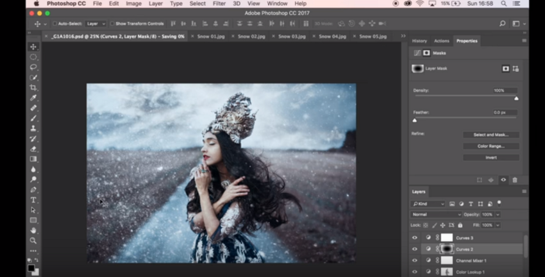This screenshot has width=545, height=277.
Task: Open the Kind layer filter dropdown
Action: [x=428, y=204]
